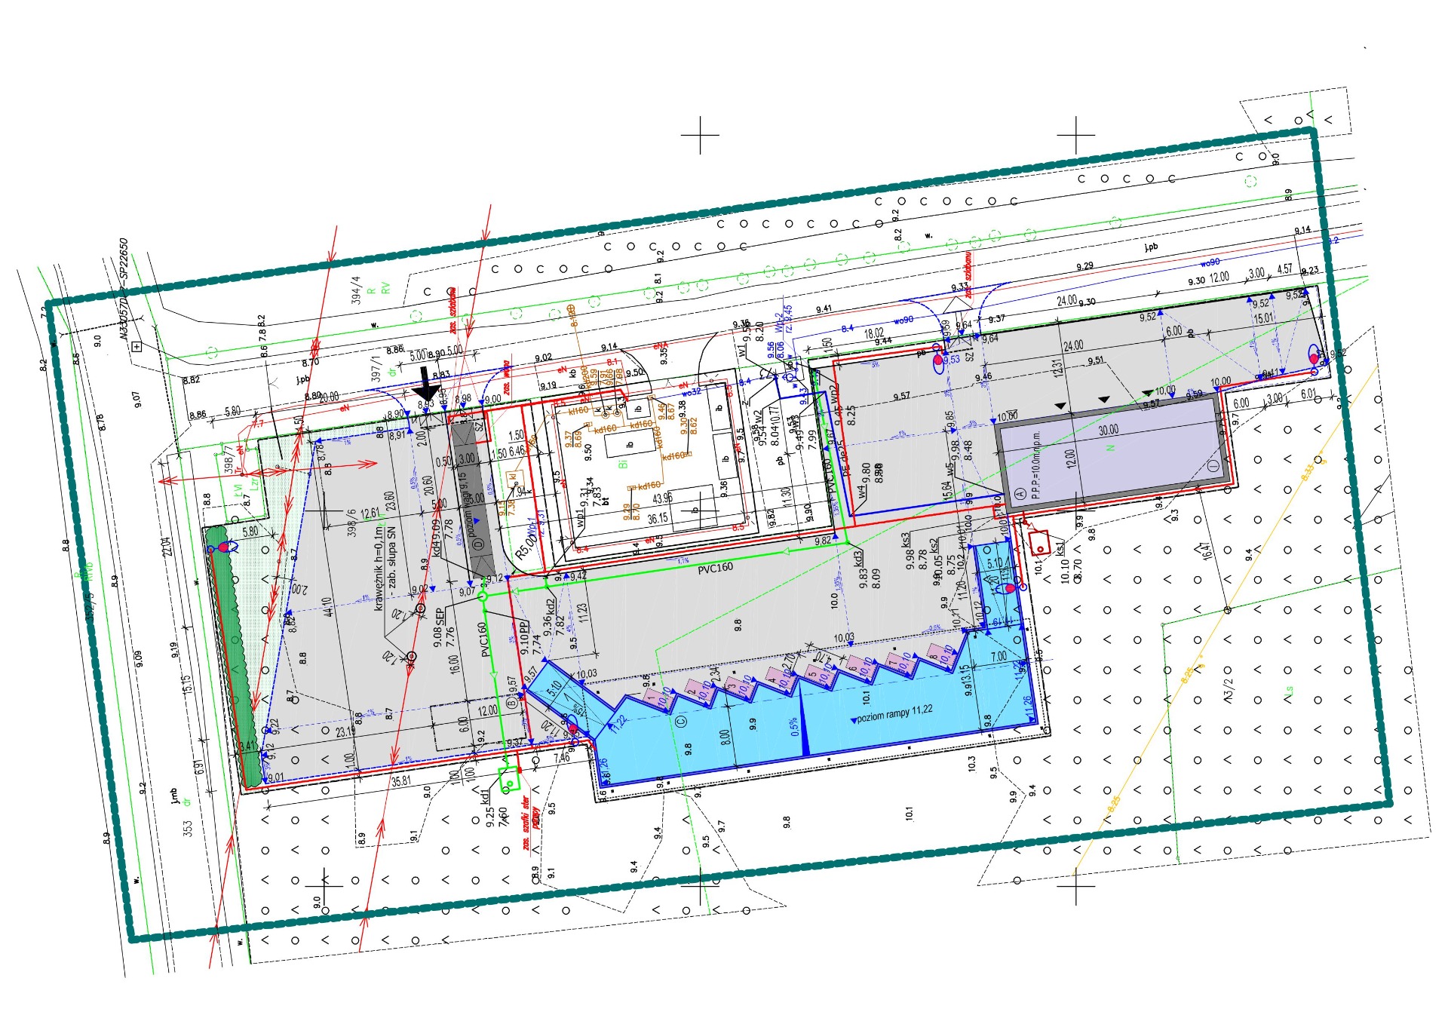This screenshot has height=1024, width=1448.
Task: Click the pink parking bay numbered 8
Action: pos(940,655)
